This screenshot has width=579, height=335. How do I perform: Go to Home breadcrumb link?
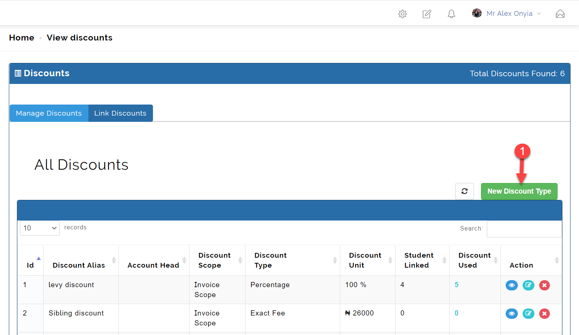click(x=22, y=38)
